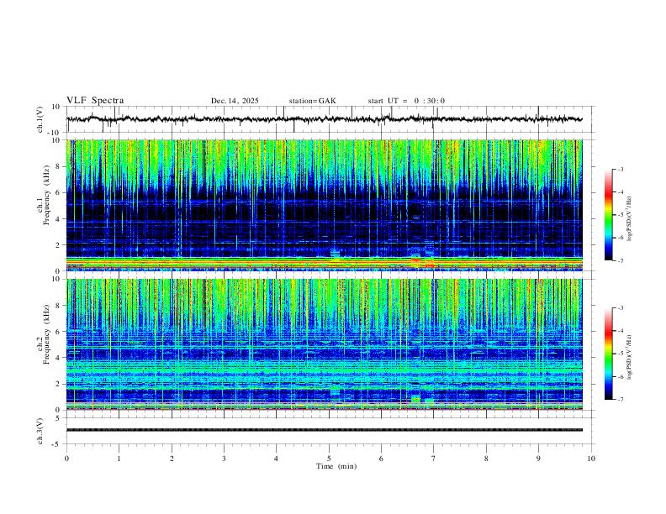
Task: Click the 'Time (min)' axis label
Action: 336,466
